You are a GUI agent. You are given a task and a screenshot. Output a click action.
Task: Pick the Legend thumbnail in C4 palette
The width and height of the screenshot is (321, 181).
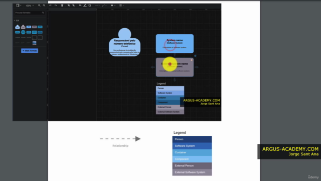[35, 43]
